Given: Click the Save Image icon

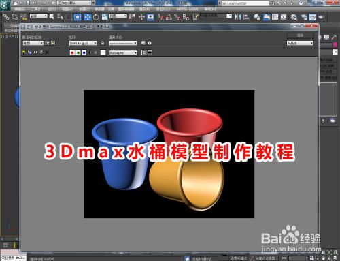Looking at the screenshot, I should click(x=24, y=52).
